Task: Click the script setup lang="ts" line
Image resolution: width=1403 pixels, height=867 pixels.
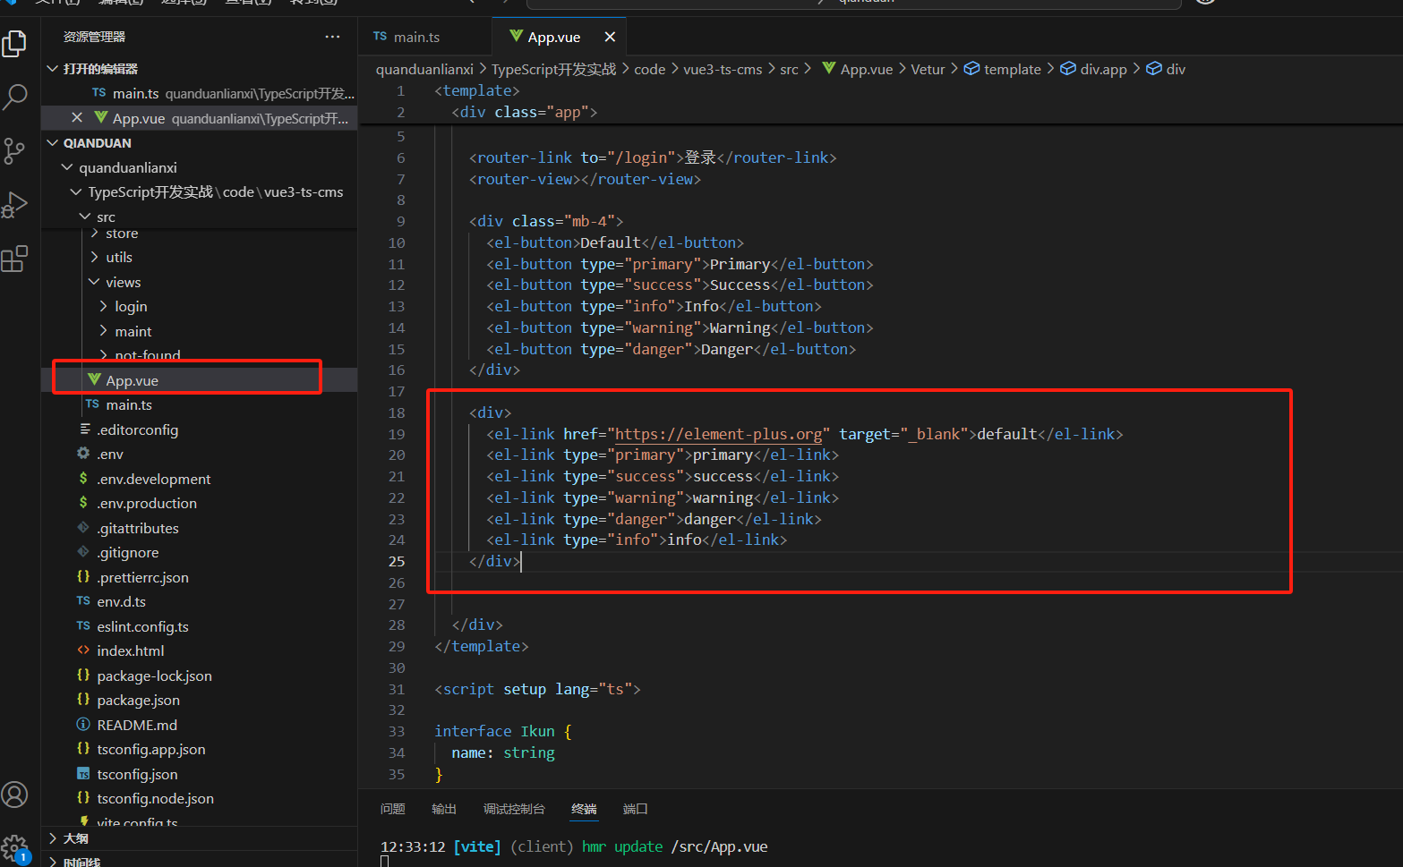Action: click(x=537, y=689)
